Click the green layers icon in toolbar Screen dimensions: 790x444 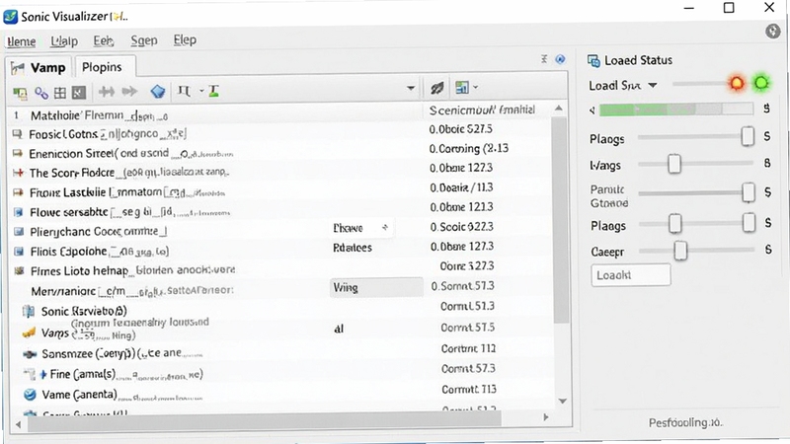pyautogui.click(x=20, y=93)
